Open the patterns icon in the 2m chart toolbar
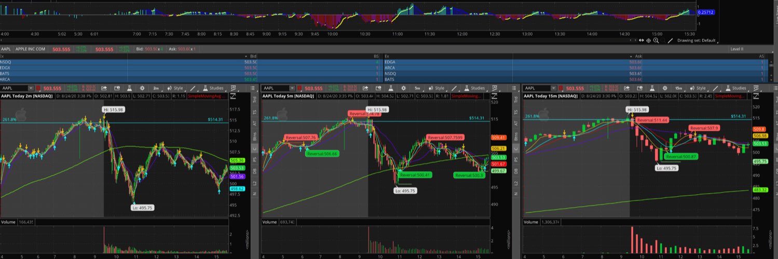The image size is (778, 259). (234, 88)
